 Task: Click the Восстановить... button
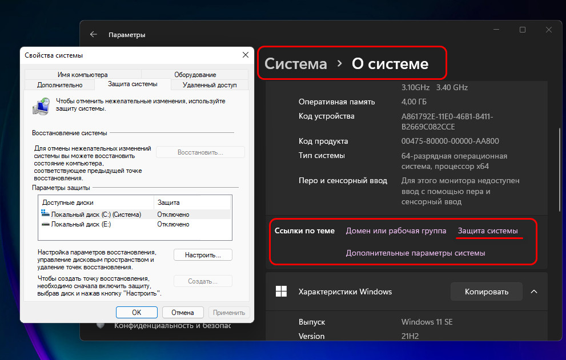pyautogui.click(x=200, y=152)
